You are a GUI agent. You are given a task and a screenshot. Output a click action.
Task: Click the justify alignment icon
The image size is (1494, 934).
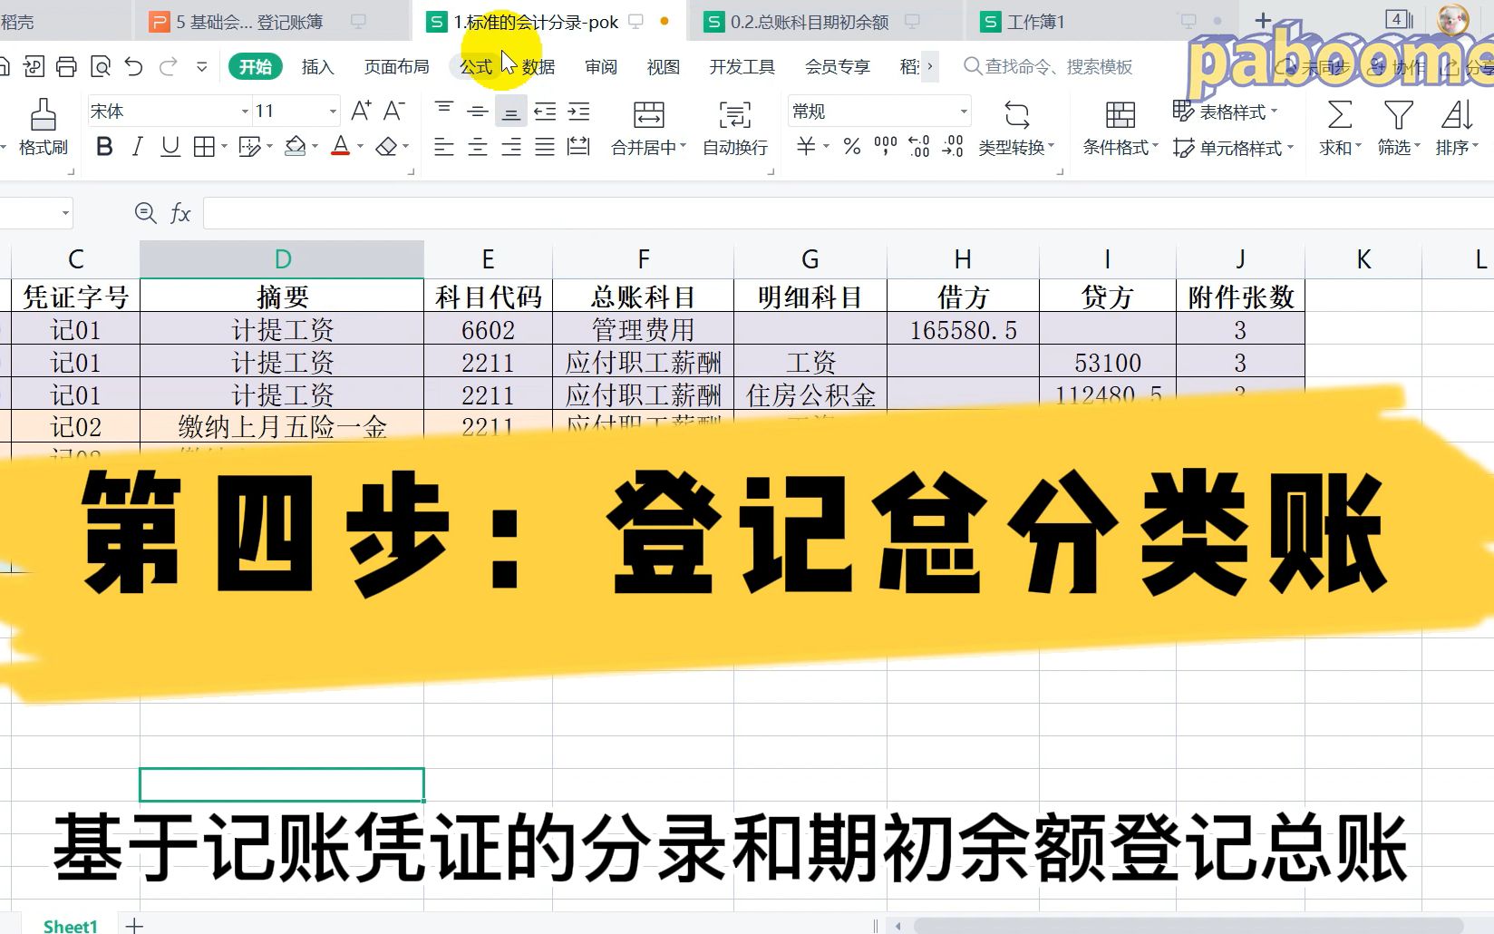pyautogui.click(x=545, y=147)
